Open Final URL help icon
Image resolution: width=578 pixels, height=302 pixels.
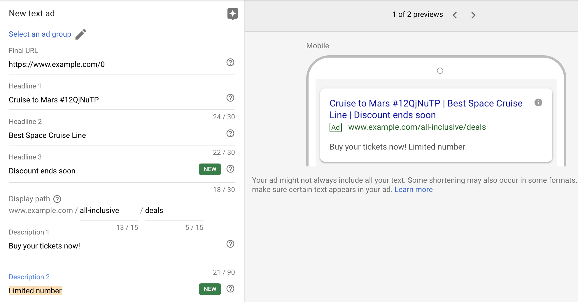230,62
